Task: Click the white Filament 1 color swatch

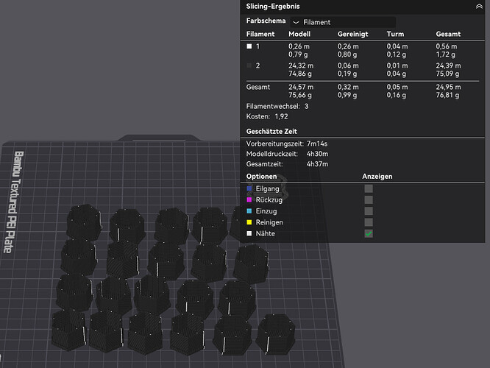Action: (x=249, y=46)
